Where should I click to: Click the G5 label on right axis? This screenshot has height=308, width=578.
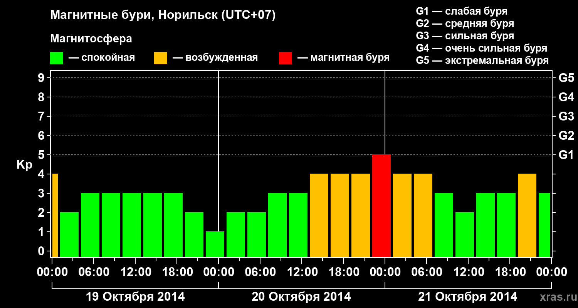(566, 78)
